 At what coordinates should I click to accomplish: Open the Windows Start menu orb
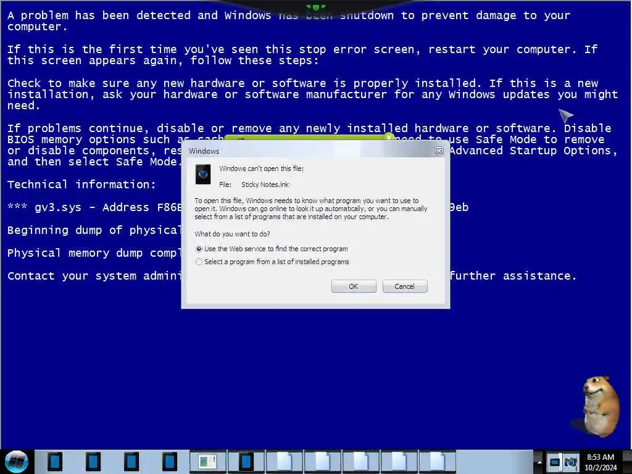point(16,462)
